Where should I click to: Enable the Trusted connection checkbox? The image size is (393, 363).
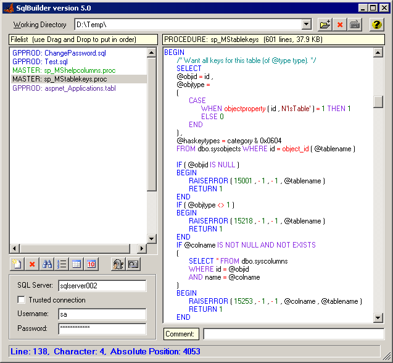pyautogui.click(x=22, y=300)
